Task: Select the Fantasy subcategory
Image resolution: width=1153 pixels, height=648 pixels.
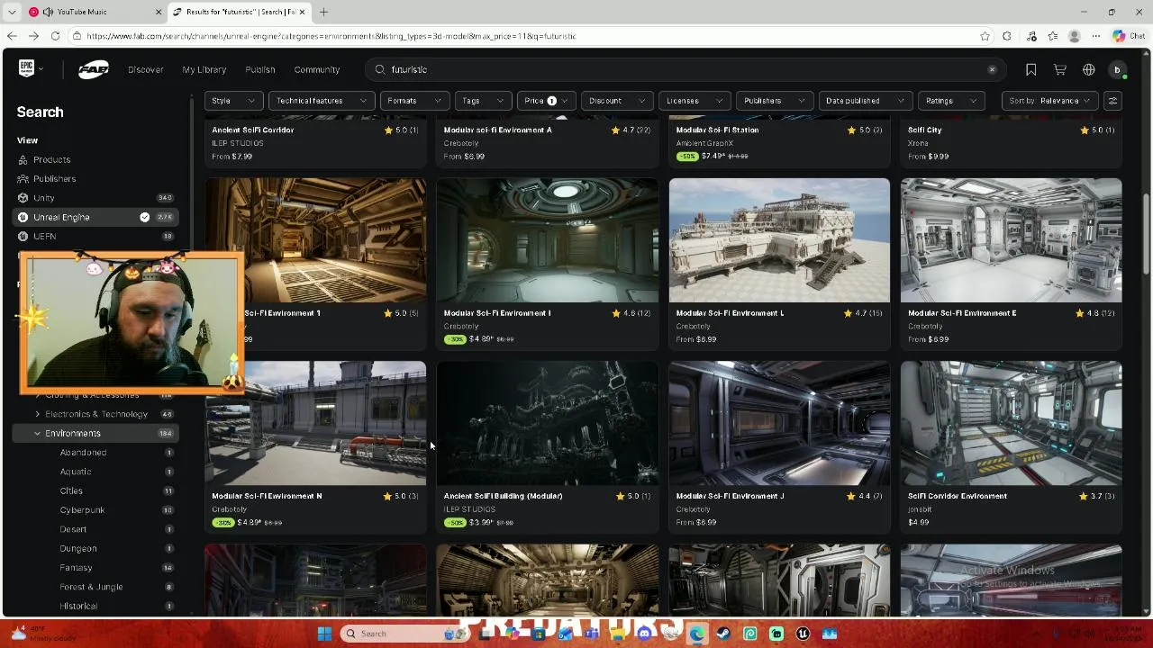Action: tap(76, 568)
